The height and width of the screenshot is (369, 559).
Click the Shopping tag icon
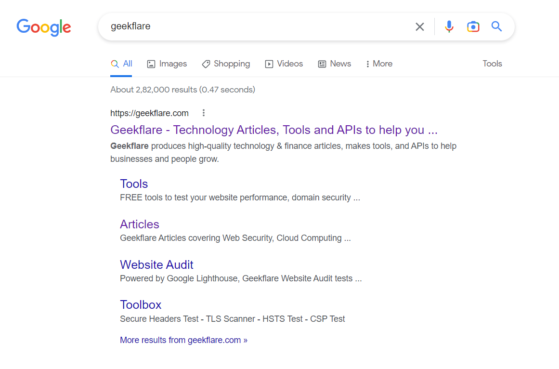(206, 64)
